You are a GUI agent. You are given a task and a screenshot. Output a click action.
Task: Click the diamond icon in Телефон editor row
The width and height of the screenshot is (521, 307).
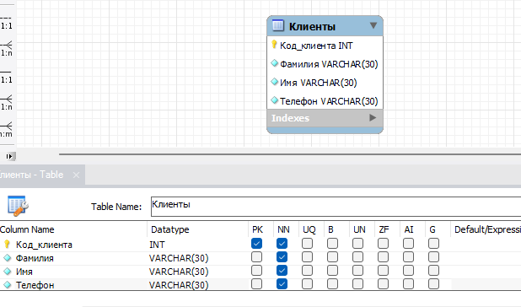tap(8, 285)
